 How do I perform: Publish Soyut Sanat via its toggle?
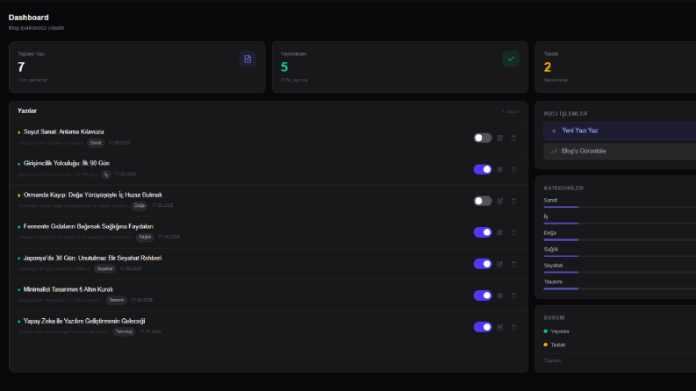[483, 138]
